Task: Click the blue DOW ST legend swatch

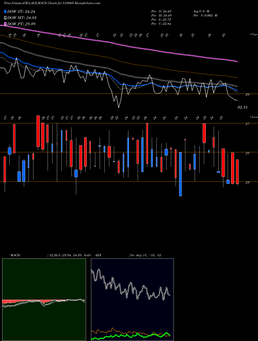Action: pyautogui.click(x=5, y=11)
